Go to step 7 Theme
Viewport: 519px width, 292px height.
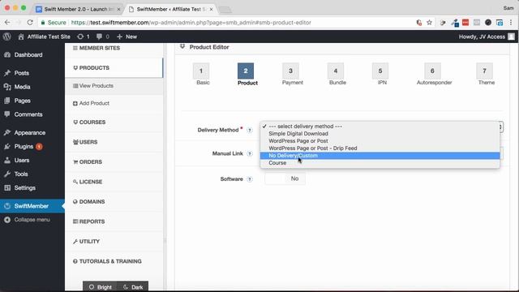click(x=484, y=71)
